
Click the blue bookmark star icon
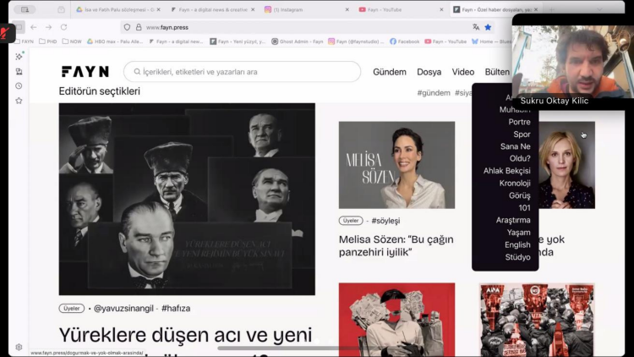(x=488, y=27)
